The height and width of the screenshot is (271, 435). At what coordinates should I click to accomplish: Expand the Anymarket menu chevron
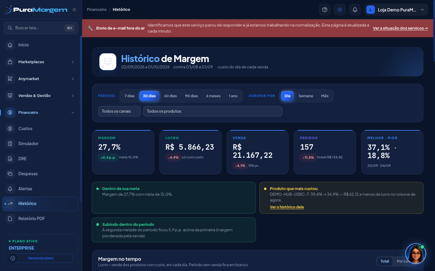tap(73, 79)
